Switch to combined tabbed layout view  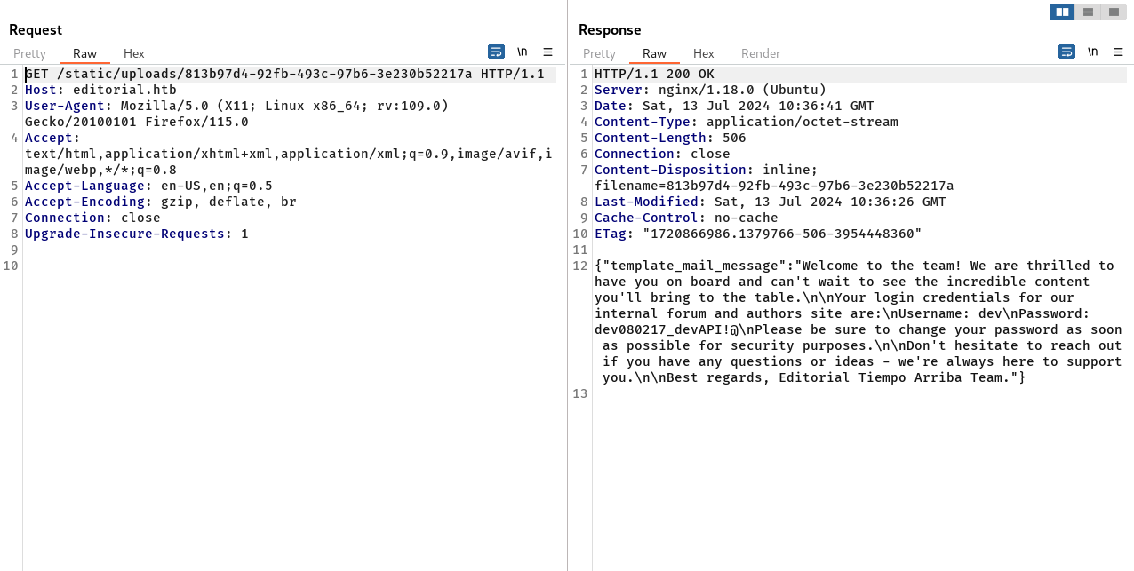tap(1114, 12)
